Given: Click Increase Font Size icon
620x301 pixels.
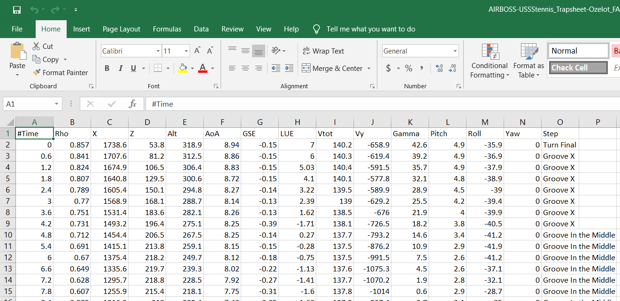Looking at the screenshot, I should 198,51.
